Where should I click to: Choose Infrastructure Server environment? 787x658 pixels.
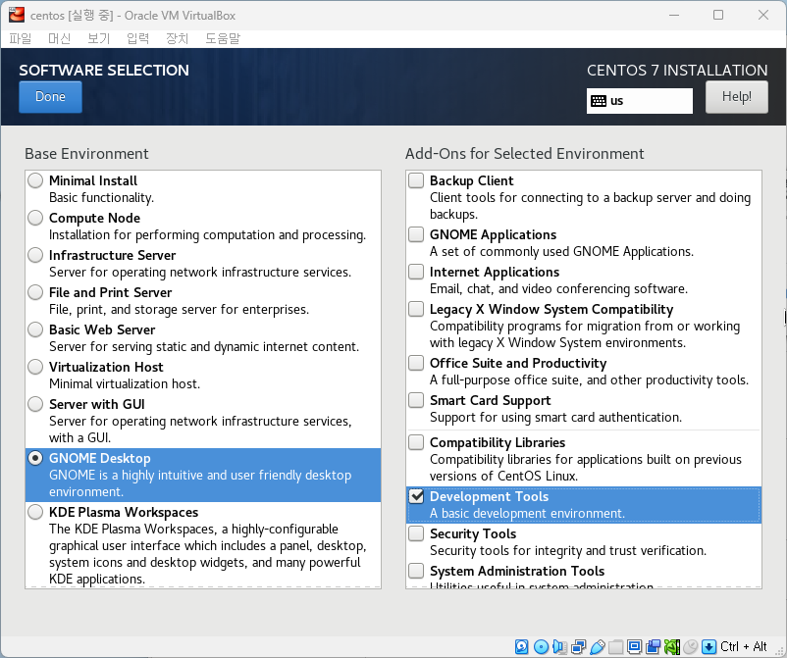tap(35, 255)
